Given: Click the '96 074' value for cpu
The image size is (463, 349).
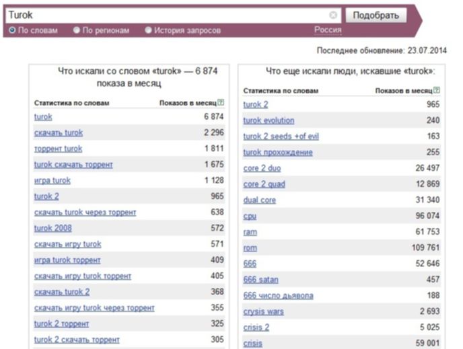Looking at the screenshot, I should pyautogui.click(x=427, y=216).
